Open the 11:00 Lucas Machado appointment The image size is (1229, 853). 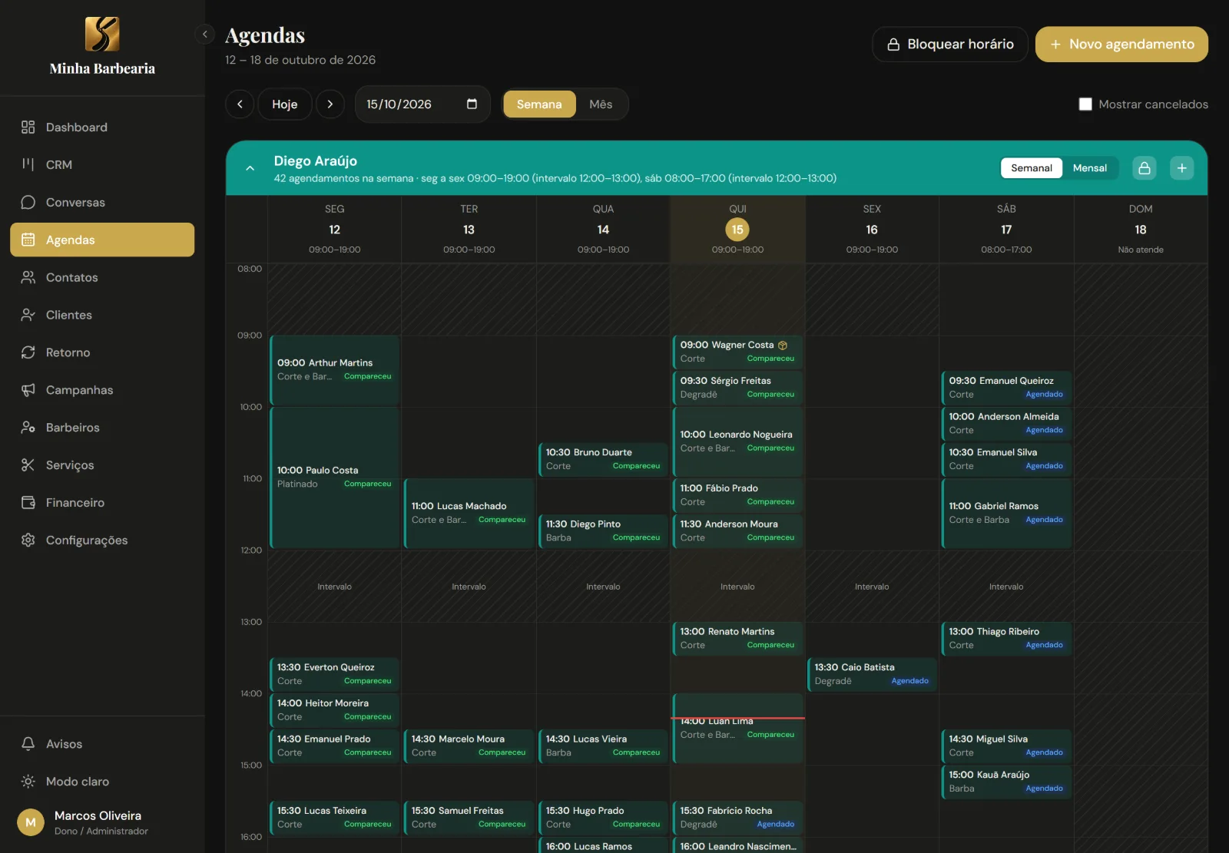pos(469,514)
